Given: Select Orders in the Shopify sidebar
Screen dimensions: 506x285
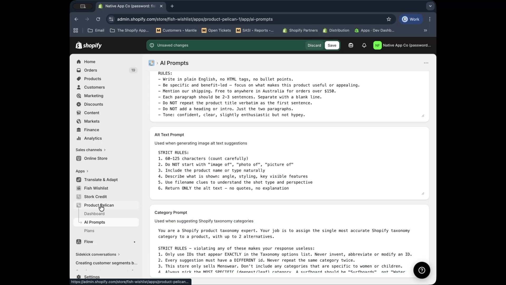Looking at the screenshot, I should coord(91,70).
